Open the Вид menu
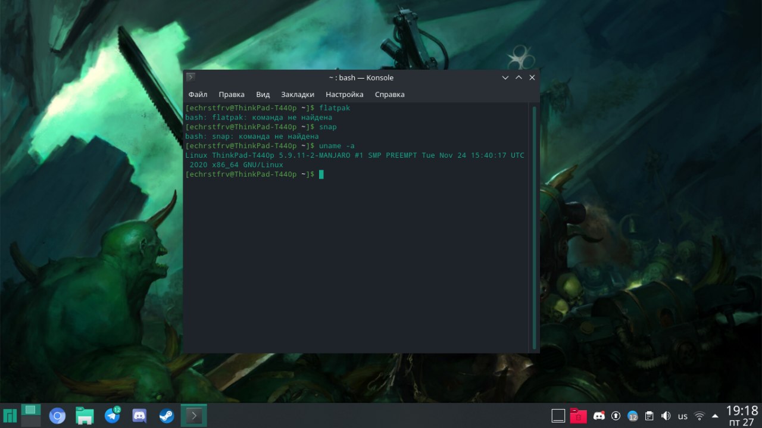 tap(263, 95)
